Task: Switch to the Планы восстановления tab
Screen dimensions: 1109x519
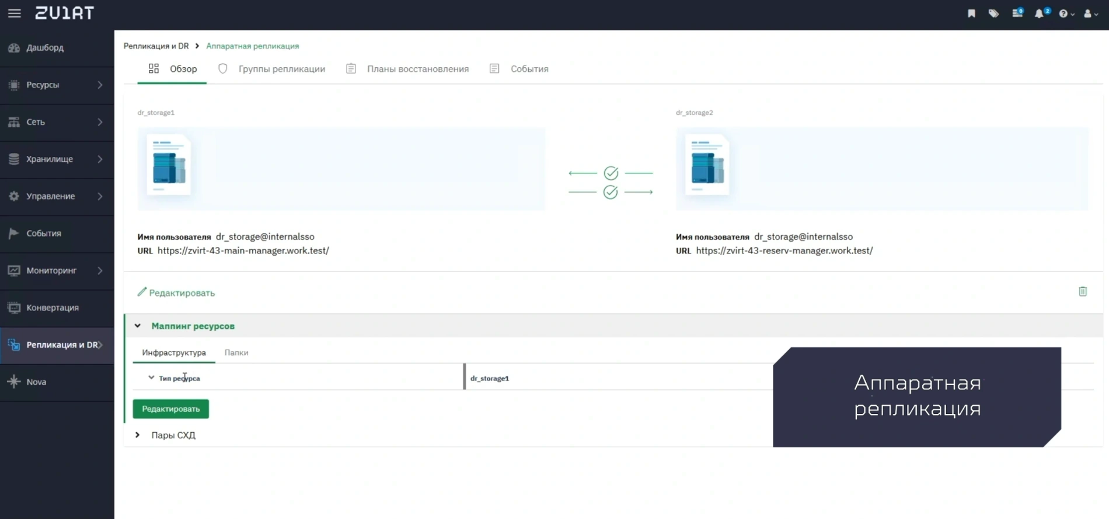Action: point(407,69)
